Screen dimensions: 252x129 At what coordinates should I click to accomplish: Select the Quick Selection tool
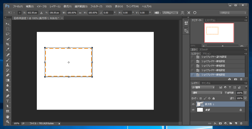coord(8,39)
